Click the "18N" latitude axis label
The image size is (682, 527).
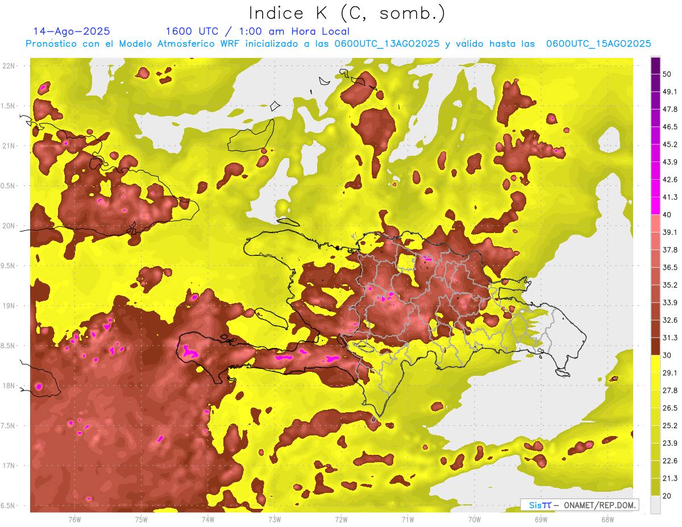click(8, 385)
